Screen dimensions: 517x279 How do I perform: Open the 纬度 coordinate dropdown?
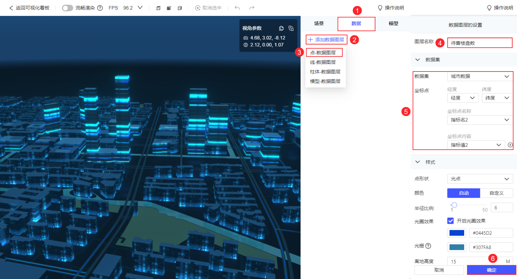tap(497, 98)
